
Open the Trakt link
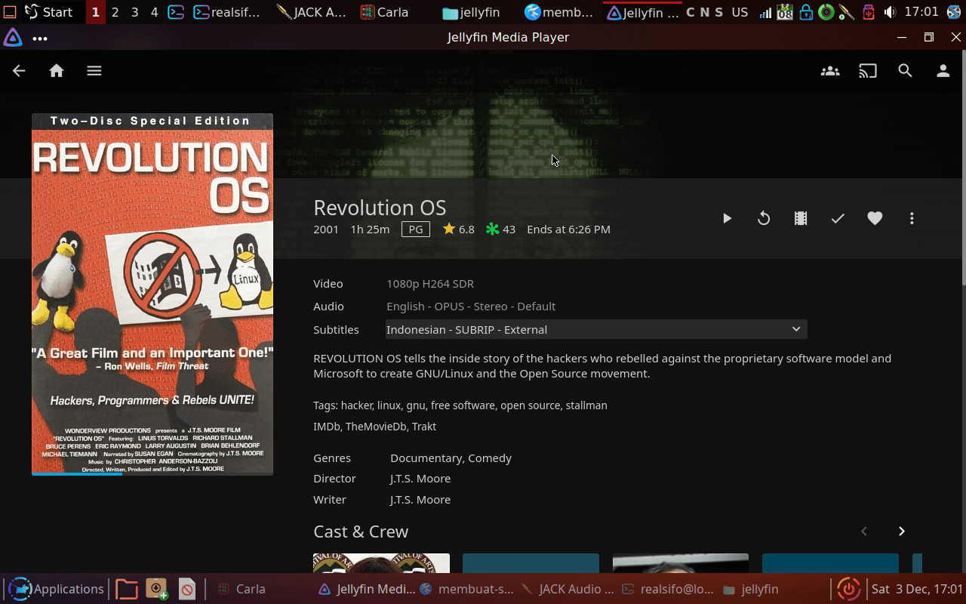click(424, 427)
